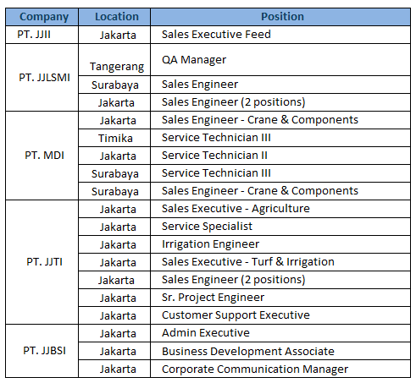The image size is (416, 383).
Task: Click the Sales Executive Feed position
Action: coord(280,35)
